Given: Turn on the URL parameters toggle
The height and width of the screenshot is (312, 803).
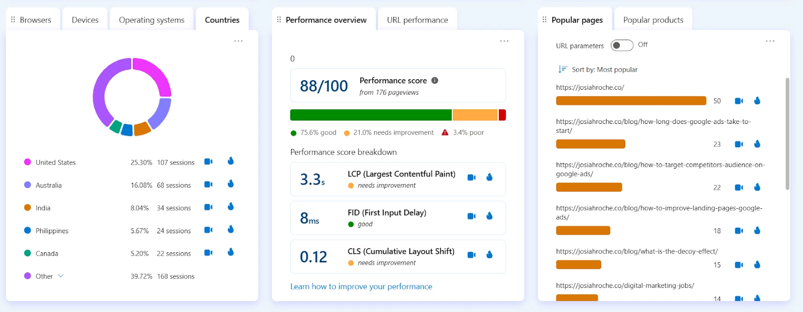Looking at the screenshot, I should tap(621, 45).
